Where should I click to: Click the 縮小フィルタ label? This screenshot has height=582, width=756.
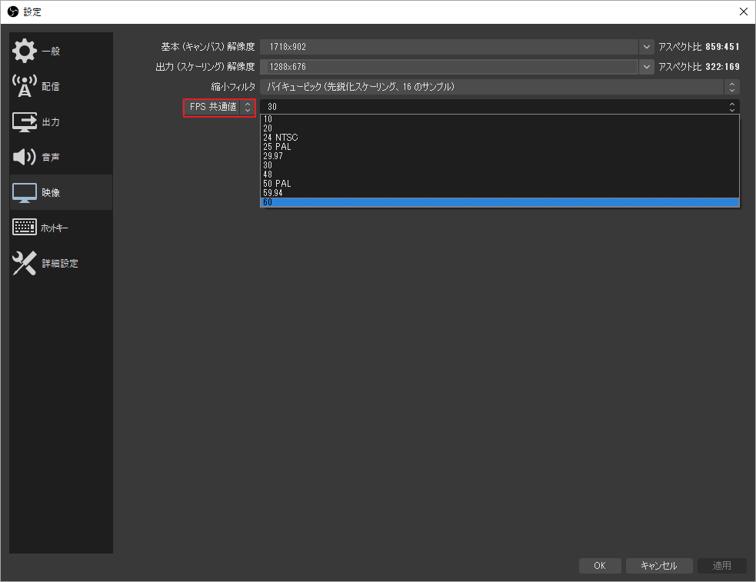[x=233, y=87]
